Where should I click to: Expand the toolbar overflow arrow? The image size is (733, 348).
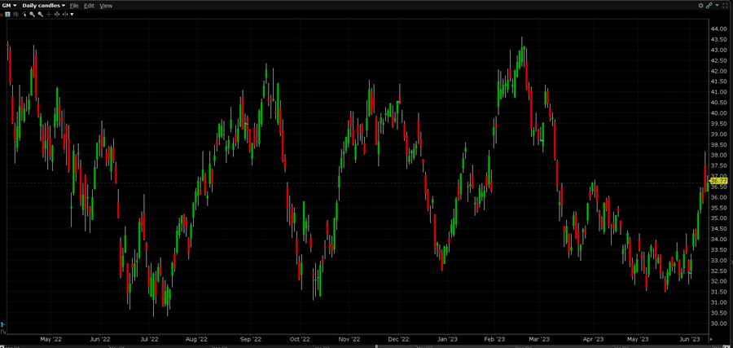tap(72, 14)
